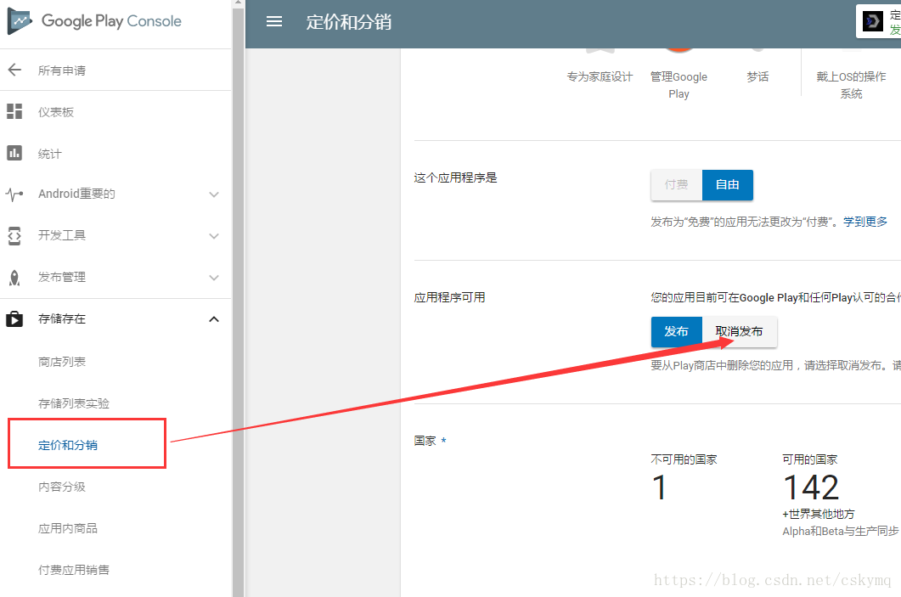
Task: Click the 开发工具 device code icon
Action: coord(14,235)
